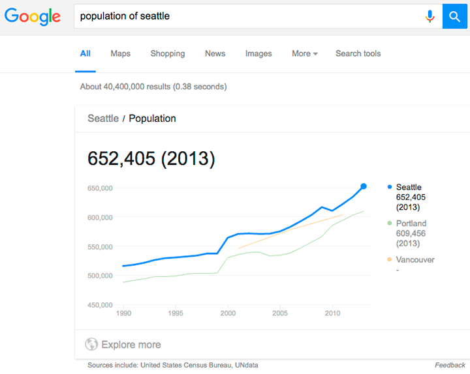Click the 2010 x-axis label

(332, 313)
